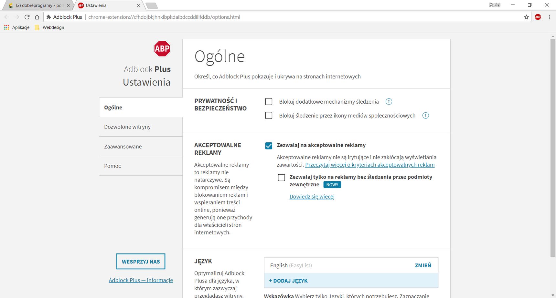The image size is (556, 298).
Task: Click the address bar URL
Action: 164,17
